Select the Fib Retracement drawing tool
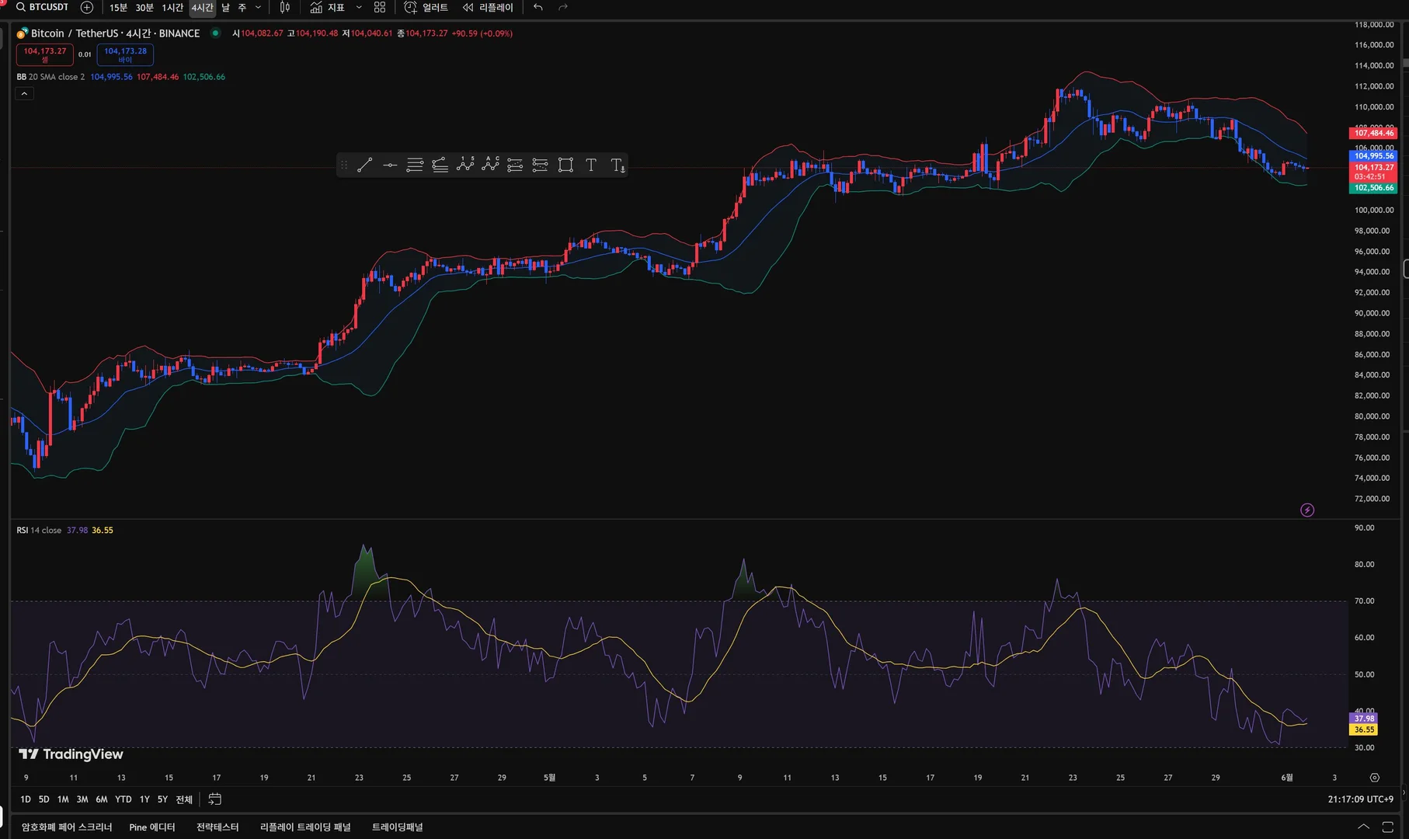 (415, 165)
